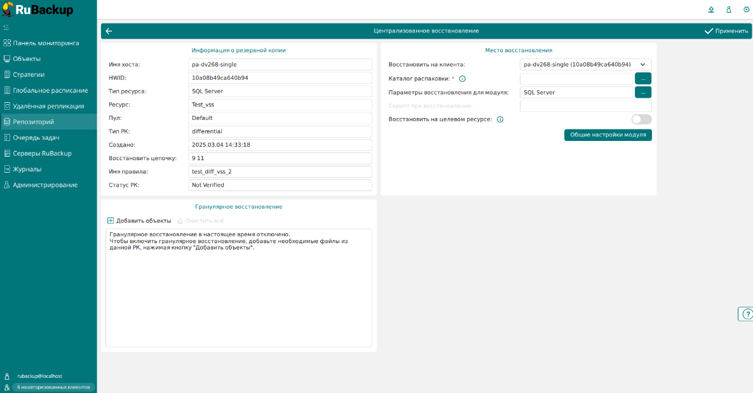
Task: Browse for Каталог распаковки with ellipsis button
Action: pyautogui.click(x=643, y=79)
